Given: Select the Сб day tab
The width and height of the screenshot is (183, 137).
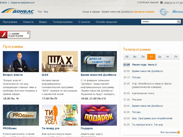Looking at the screenshot, I should point(127,57).
